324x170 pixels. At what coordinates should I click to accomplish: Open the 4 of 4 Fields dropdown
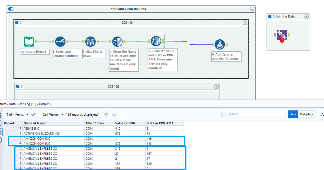pos(17,115)
